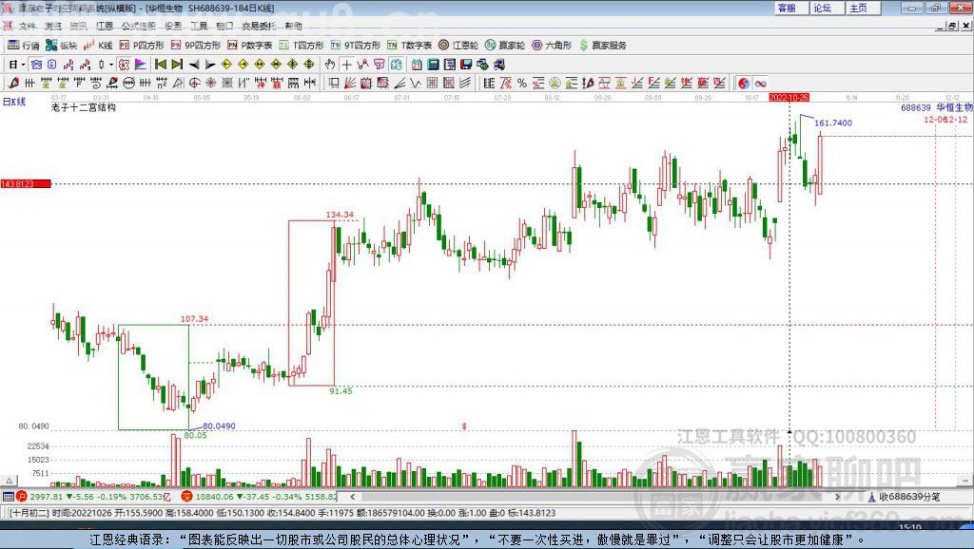Image resolution: width=974 pixels, height=549 pixels.
Task: Select the zigzag wave line tool
Action: pyautogui.click(x=415, y=84)
